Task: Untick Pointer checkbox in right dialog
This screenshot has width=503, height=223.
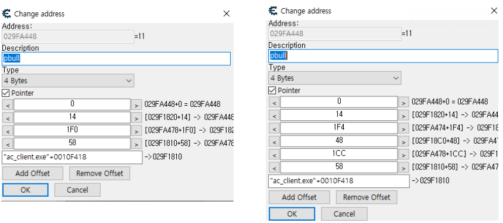Action: coord(272,90)
